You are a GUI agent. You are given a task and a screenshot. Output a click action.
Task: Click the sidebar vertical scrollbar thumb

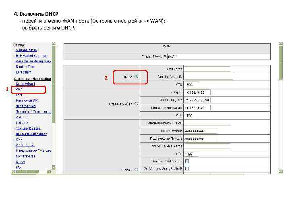[x=54, y=84]
